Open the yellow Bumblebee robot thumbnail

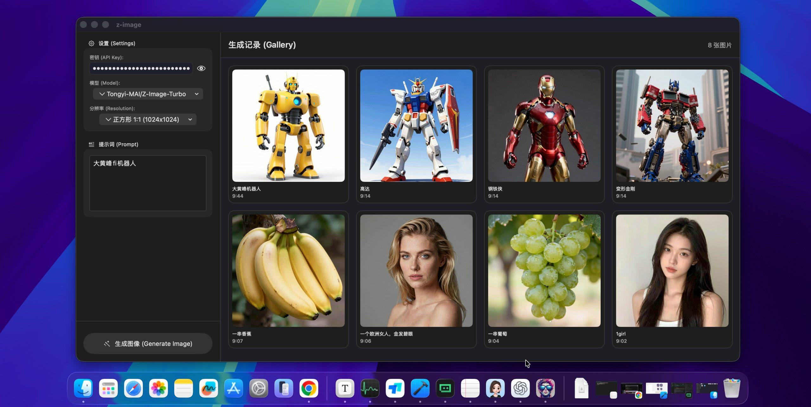288,126
